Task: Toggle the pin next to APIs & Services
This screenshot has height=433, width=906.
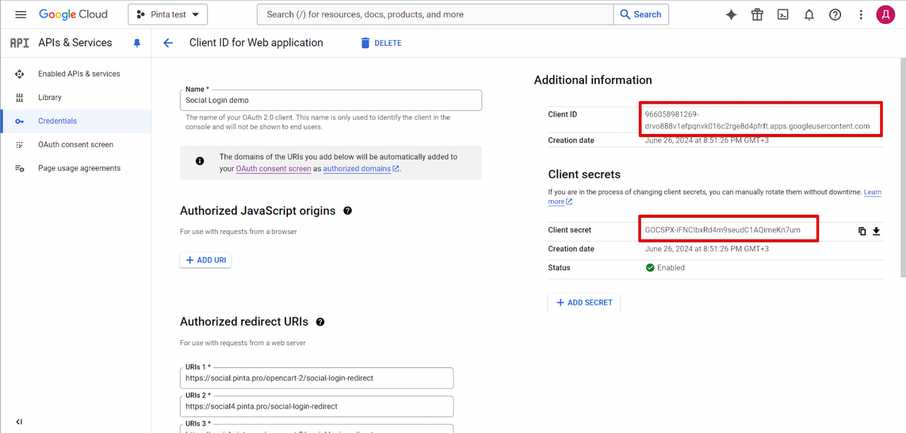Action: coord(137,43)
